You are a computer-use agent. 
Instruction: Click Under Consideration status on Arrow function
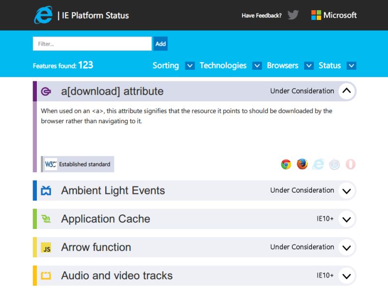(x=302, y=247)
